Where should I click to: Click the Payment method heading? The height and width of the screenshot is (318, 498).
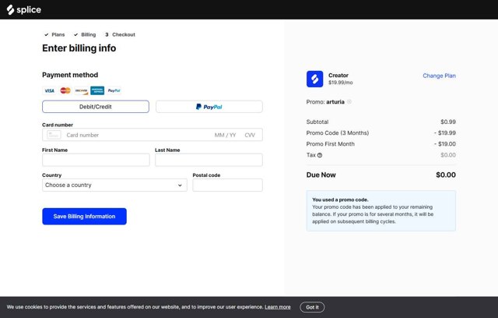click(x=70, y=75)
